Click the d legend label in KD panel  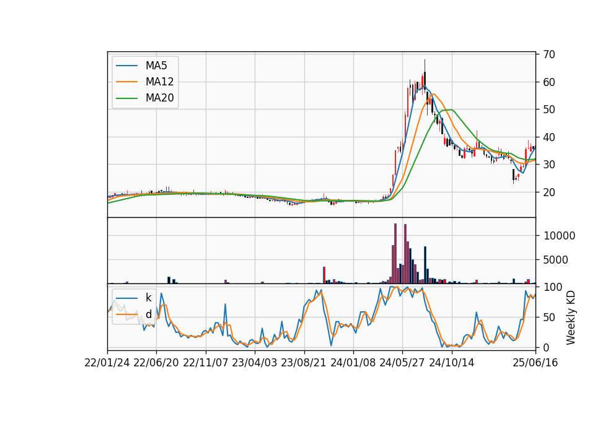(x=148, y=314)
